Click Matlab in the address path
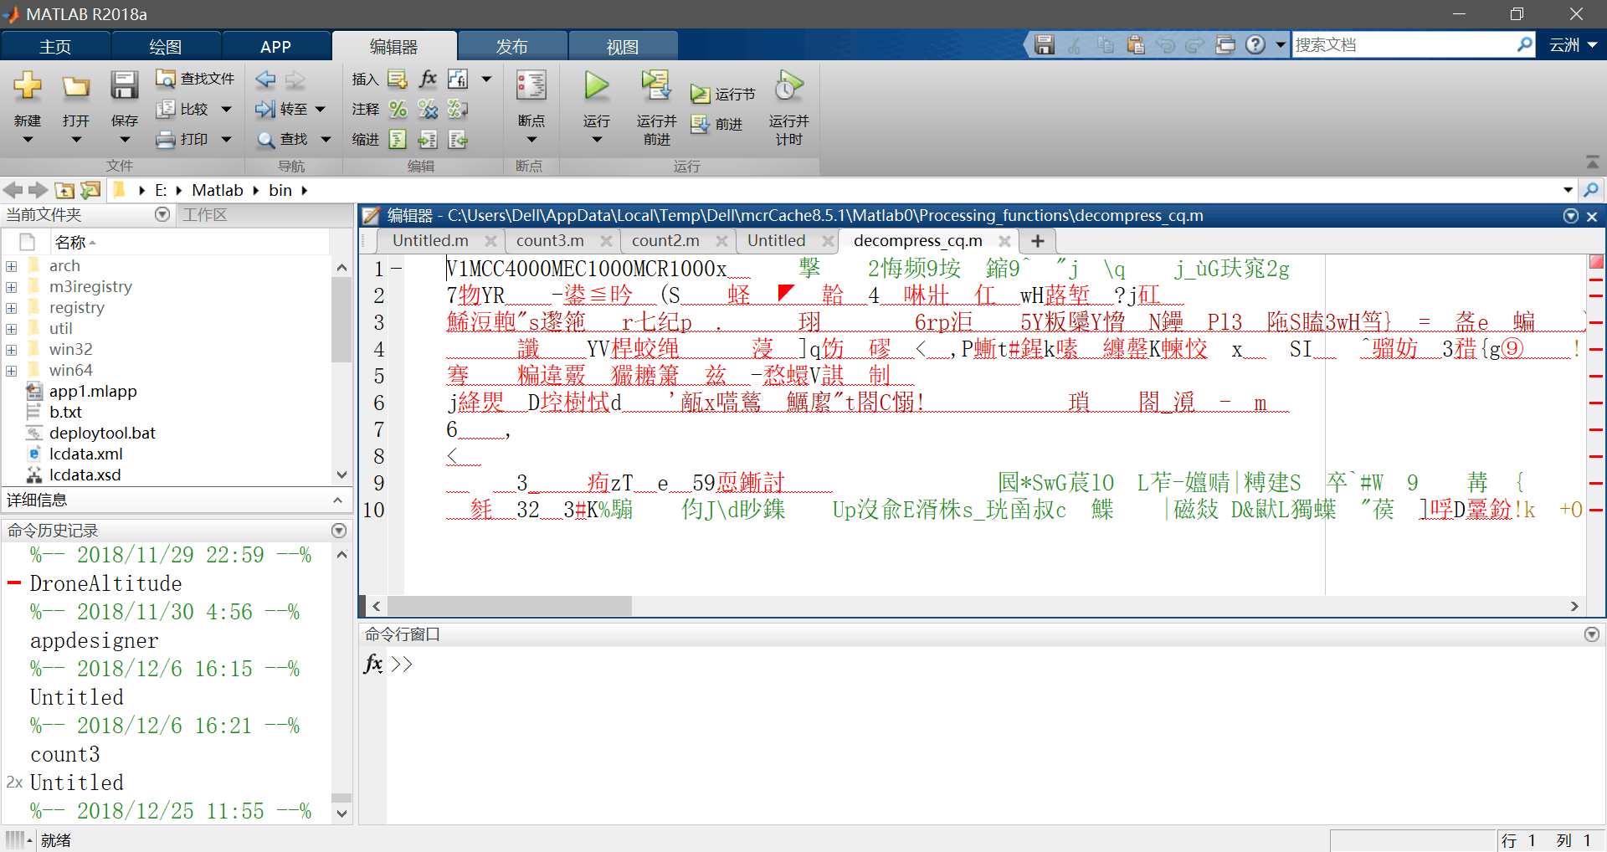1607x852 pixels. [218, 190]
